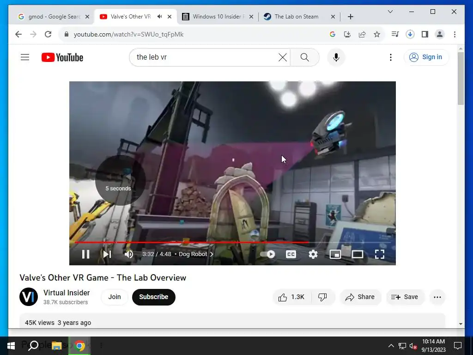
Task: Go back to the previous page
Action: click(x=18, y=34)
